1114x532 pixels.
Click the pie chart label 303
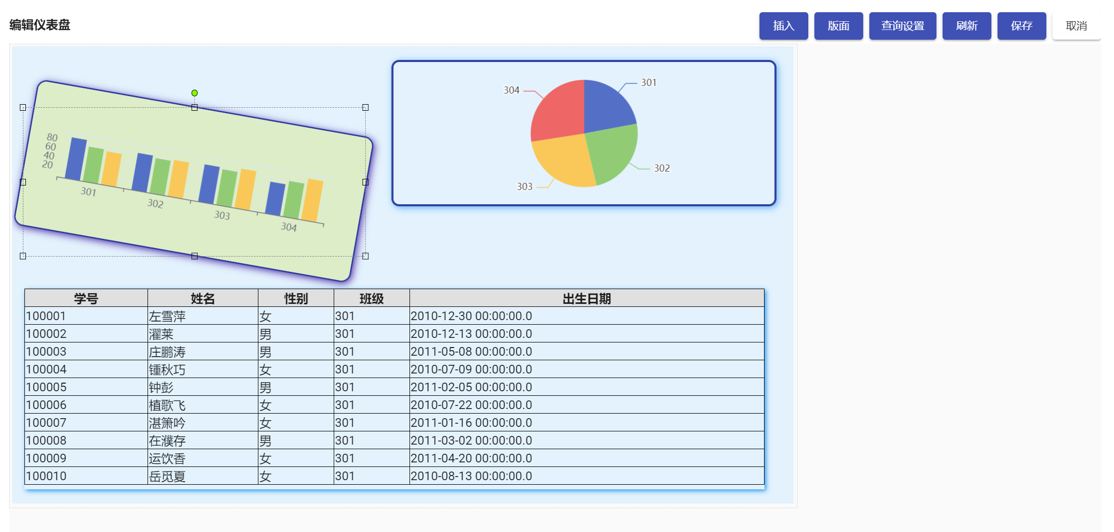[x=524, y=186]
